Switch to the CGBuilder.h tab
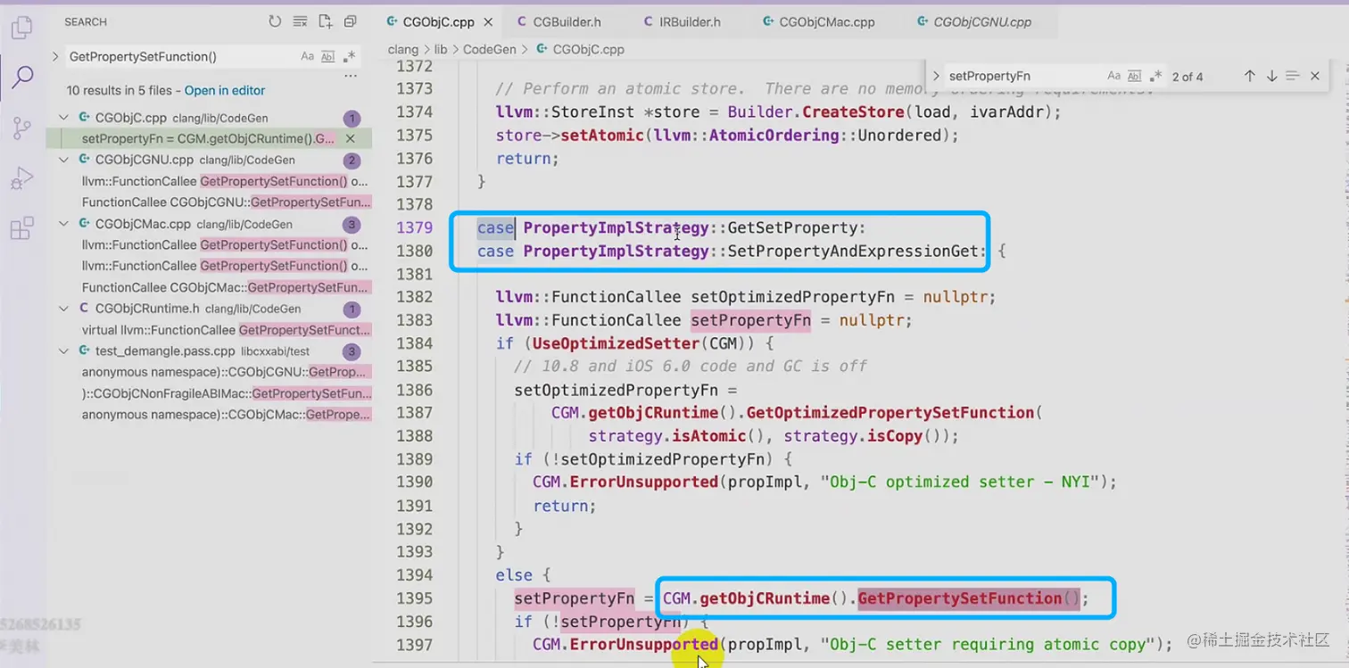The height and width of the screenshot is (668, 1349). pyautogui.click(x=567, y=22)
